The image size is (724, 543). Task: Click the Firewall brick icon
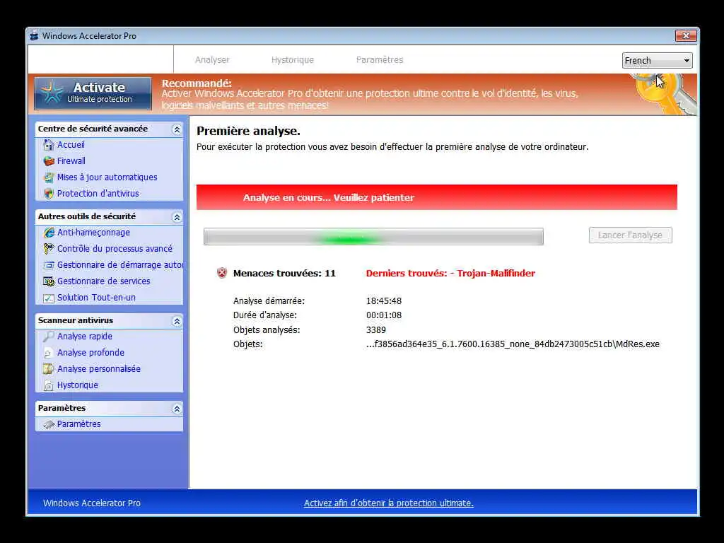point(49,161)
